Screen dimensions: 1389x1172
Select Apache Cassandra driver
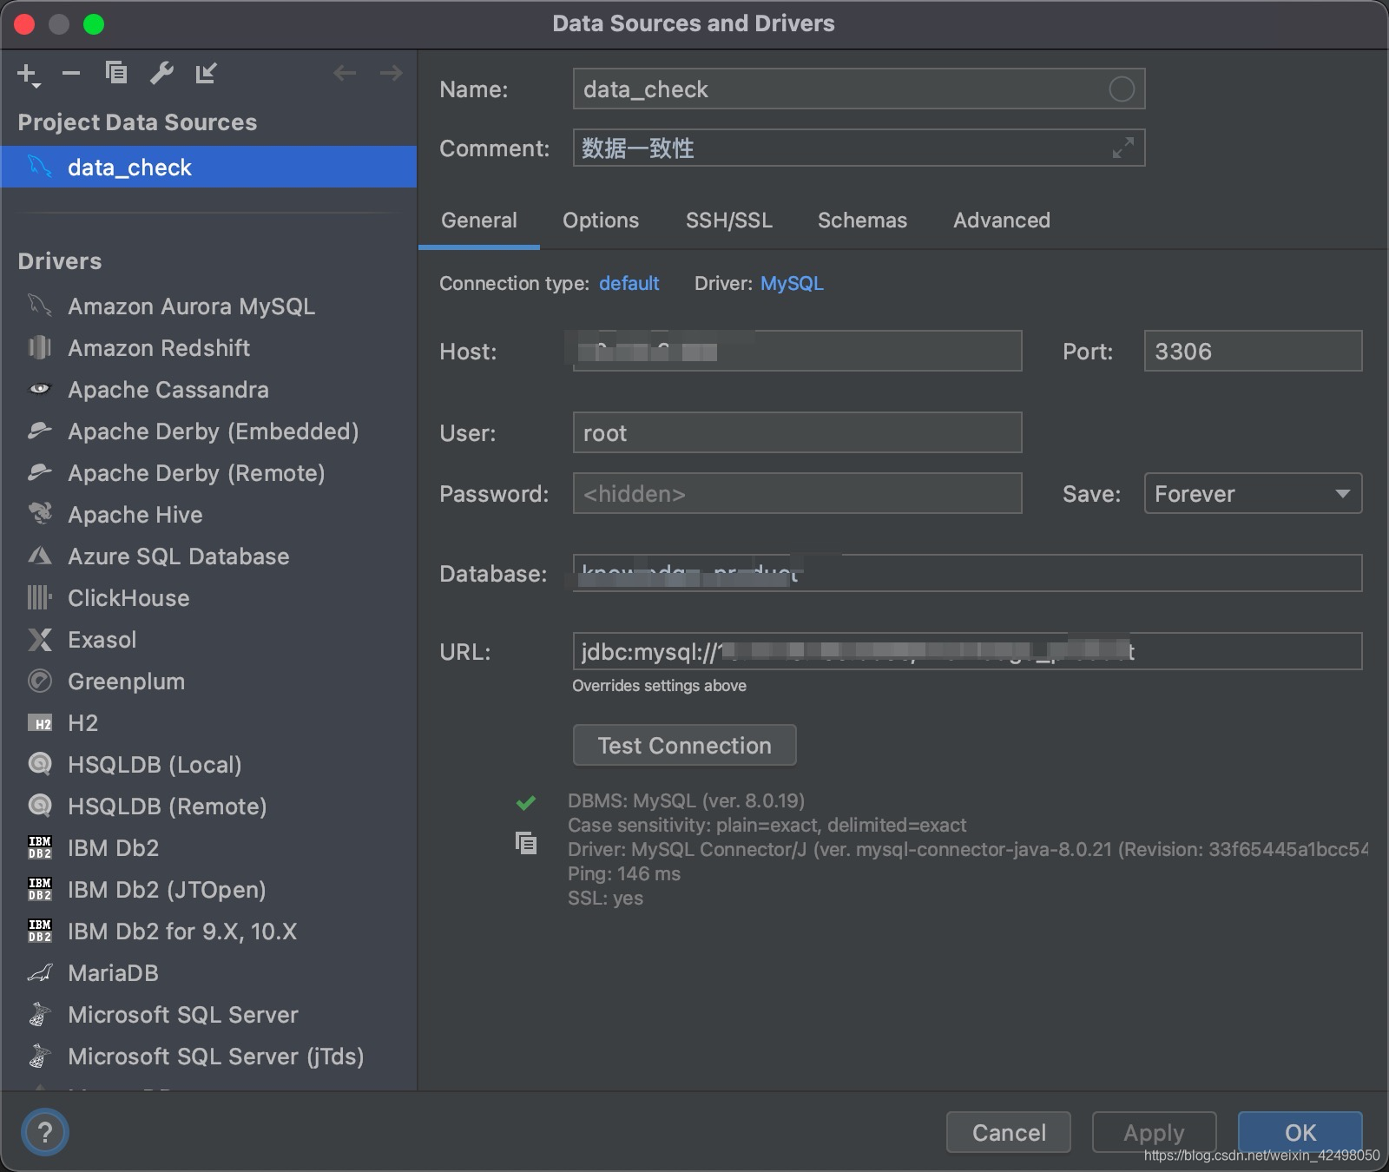(x=208, y=390)
